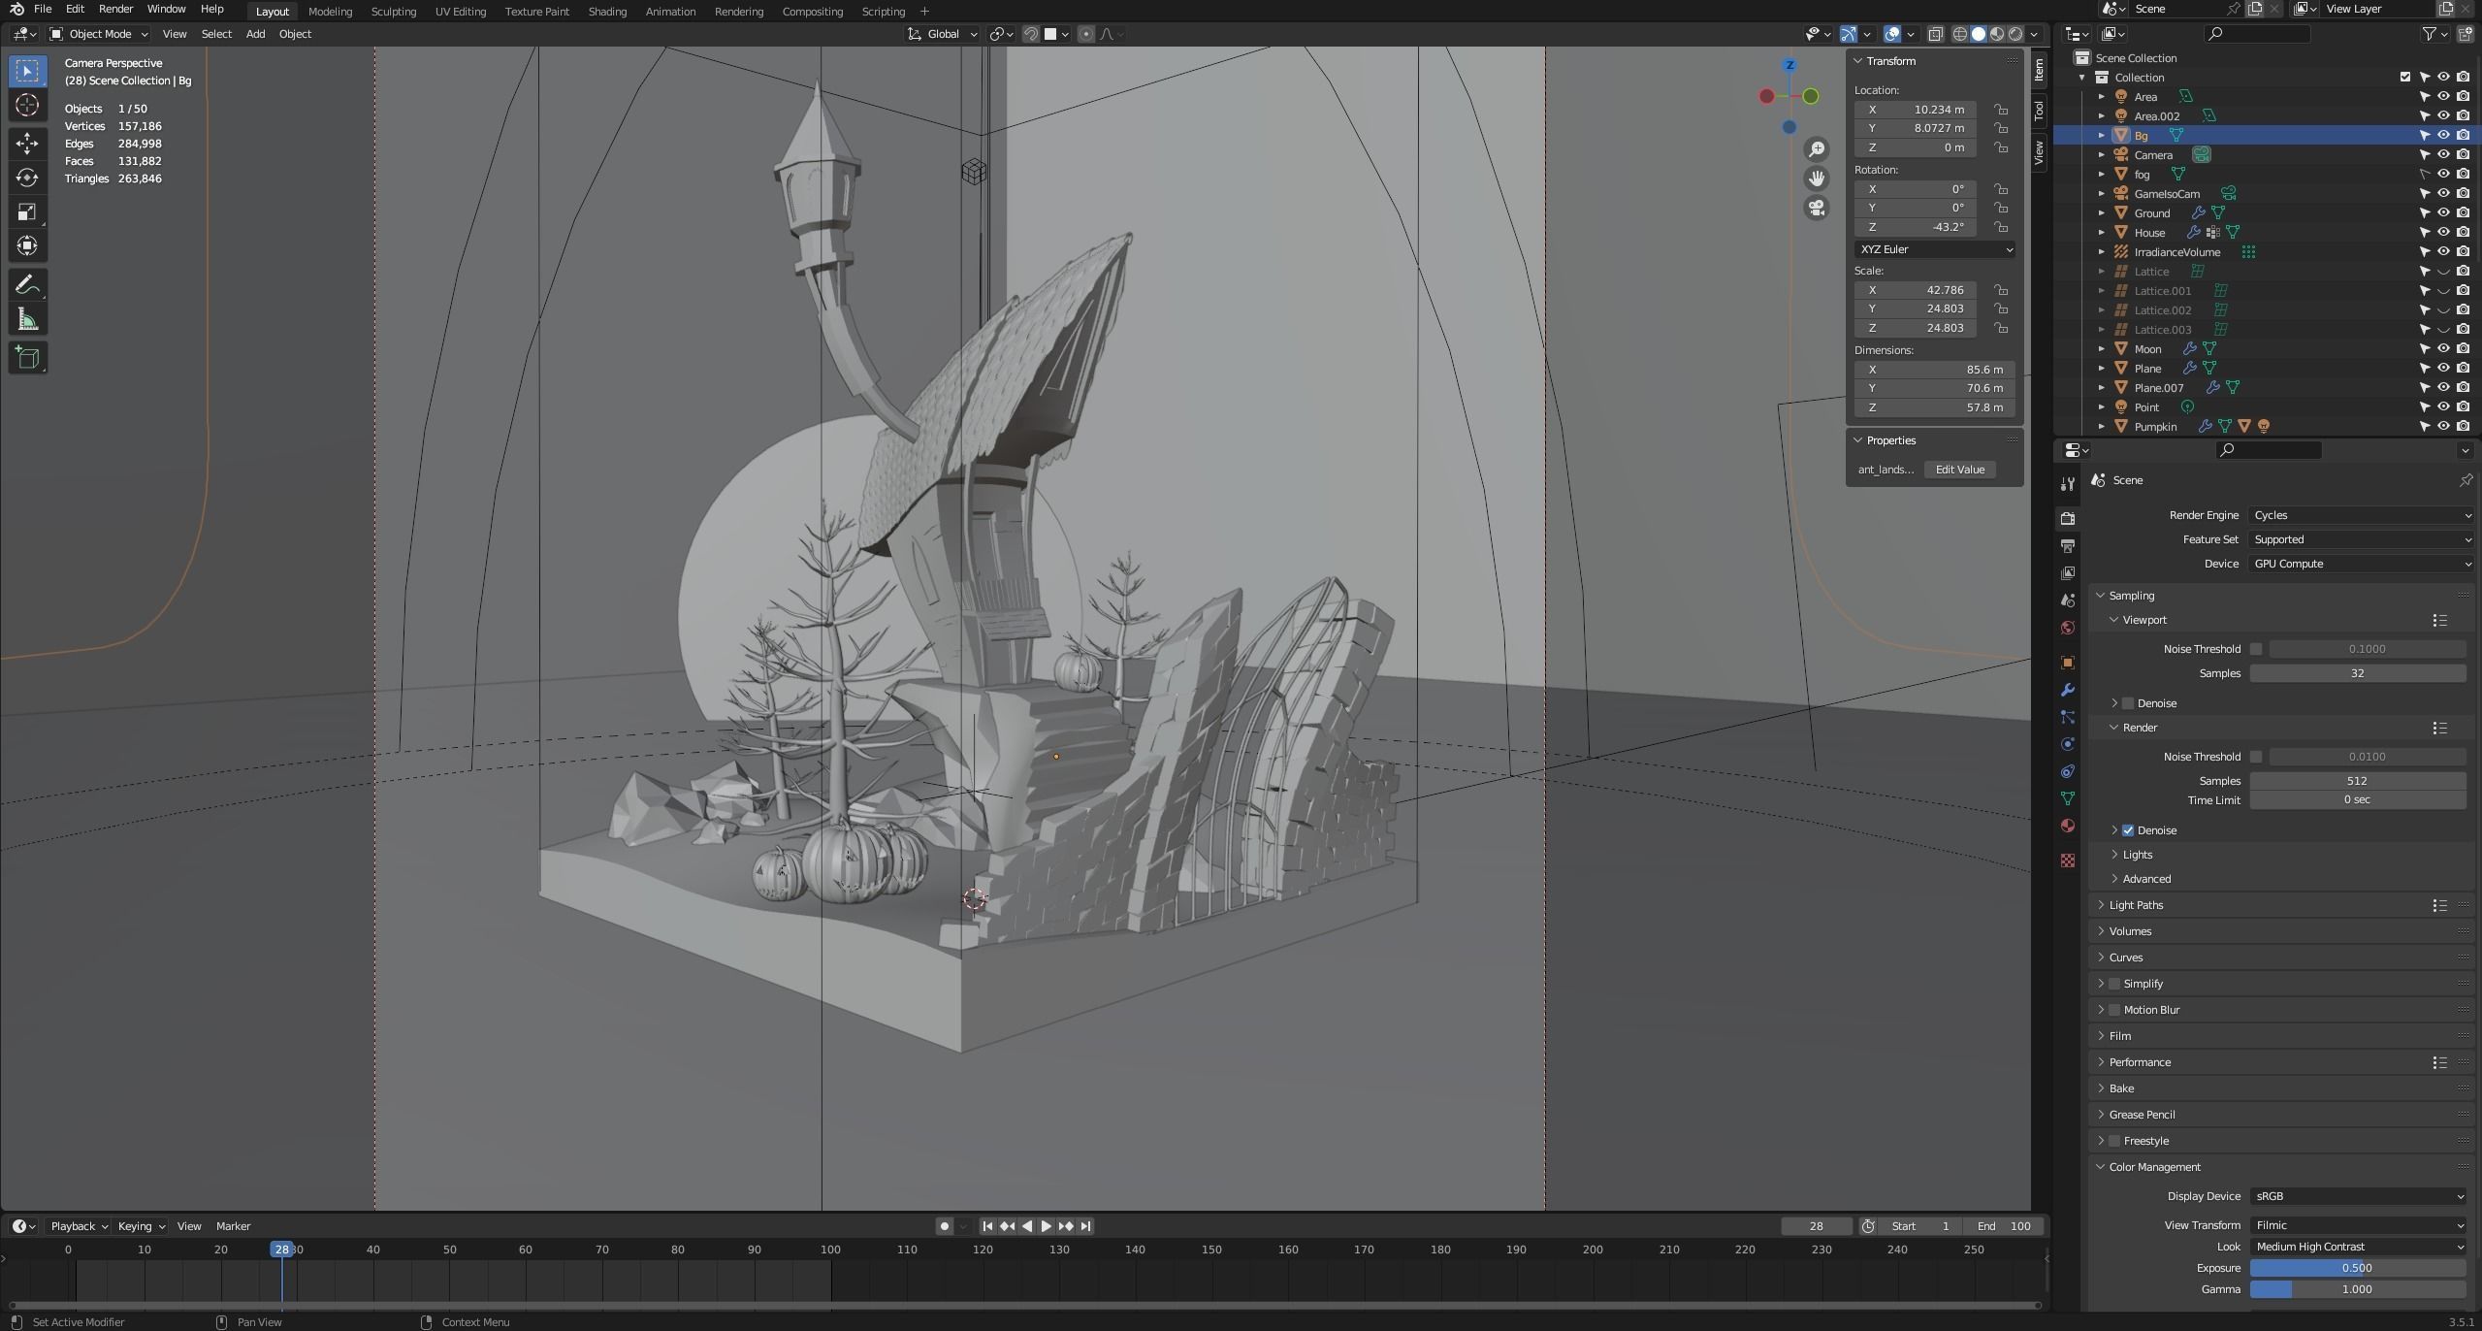Open the Device dropdown (GPU Compute)
This screenshot has width=2482, height=1331.
pos(2361,564)
